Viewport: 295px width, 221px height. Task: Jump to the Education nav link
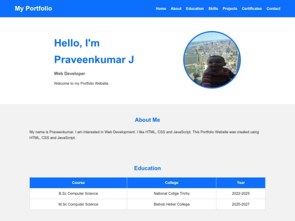click(194, 9)
